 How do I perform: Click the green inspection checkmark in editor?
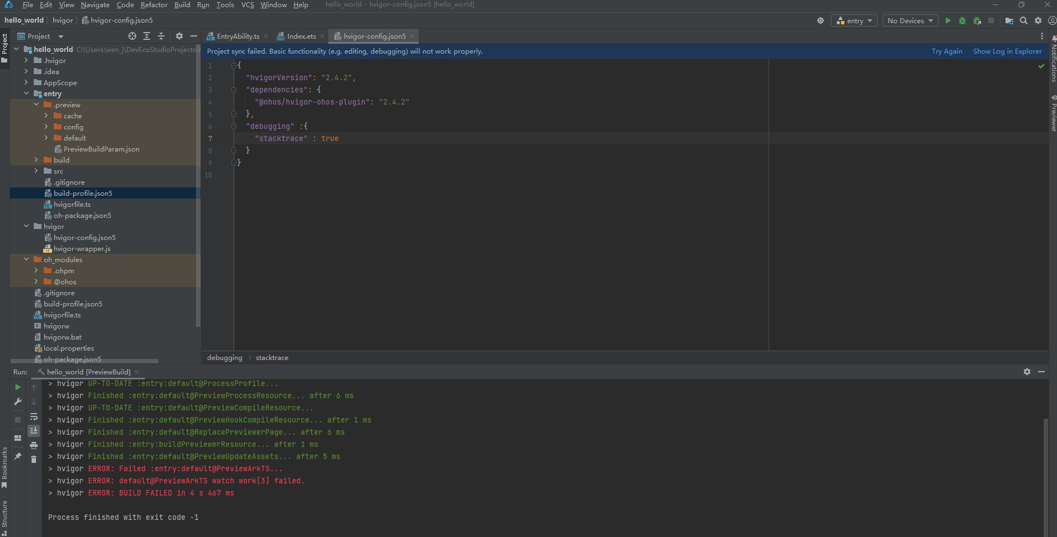tap(1041, 66)
